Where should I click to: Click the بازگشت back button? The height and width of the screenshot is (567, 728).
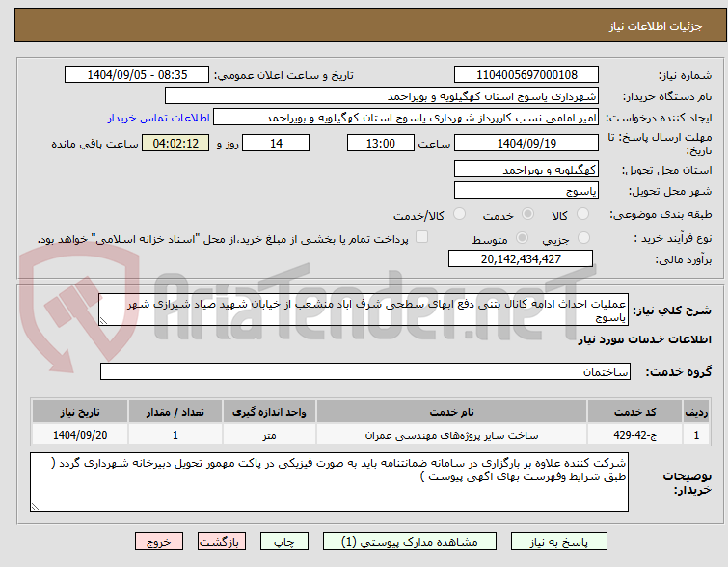(x=222, y=542)
